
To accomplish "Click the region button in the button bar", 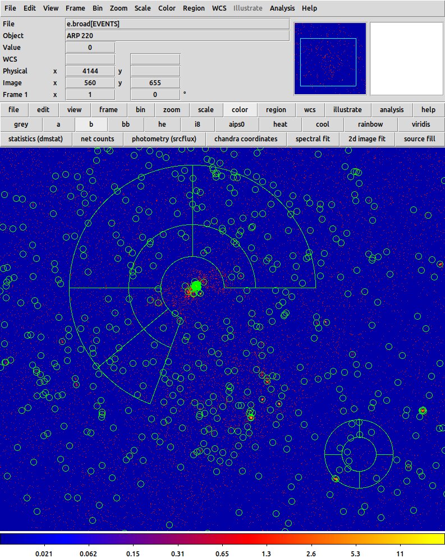I will pos(276,109).
